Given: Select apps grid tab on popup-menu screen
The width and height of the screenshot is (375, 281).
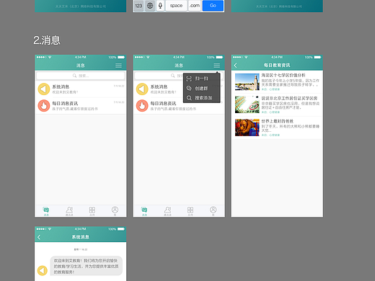Looking at the screenshot, I should coord(190,211).
